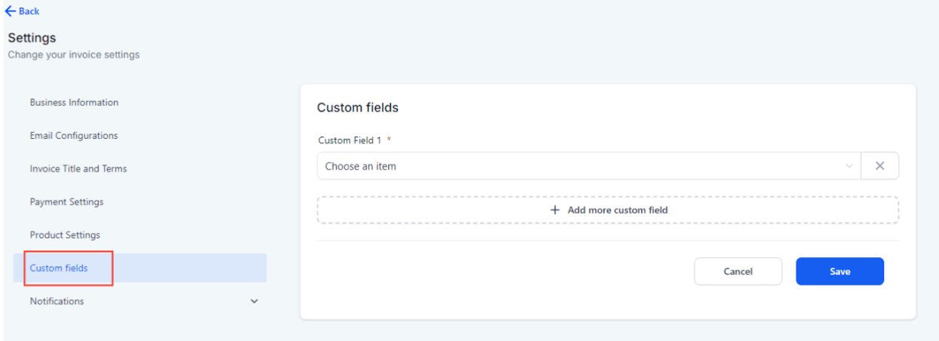This screenshot has width=939, height=341.
Task: Cancel the custom field changes
Action: tap(738, 272)
